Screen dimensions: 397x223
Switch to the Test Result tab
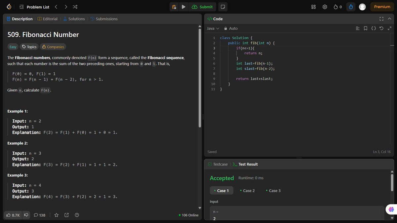[245, 164]
